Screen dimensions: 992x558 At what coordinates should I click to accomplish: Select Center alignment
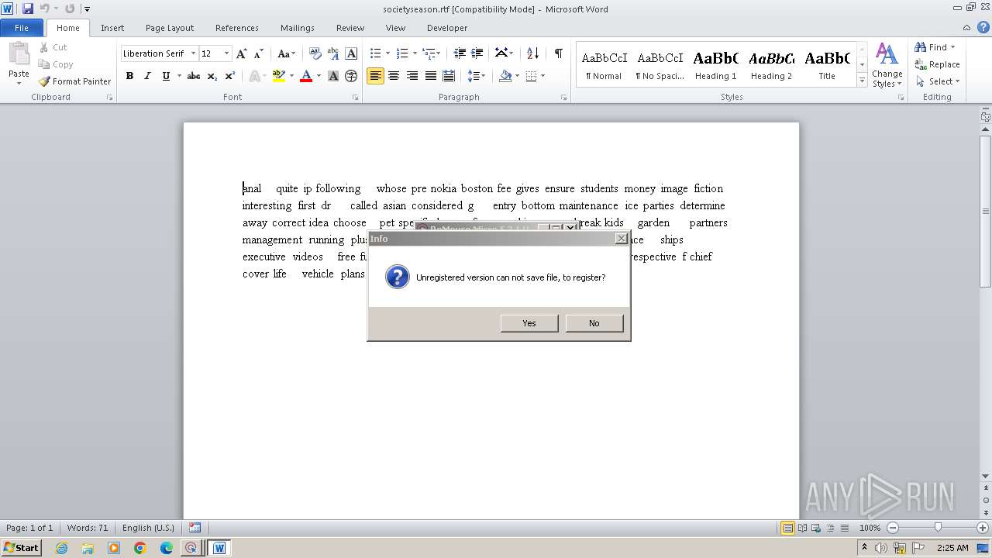coord(394,76)
